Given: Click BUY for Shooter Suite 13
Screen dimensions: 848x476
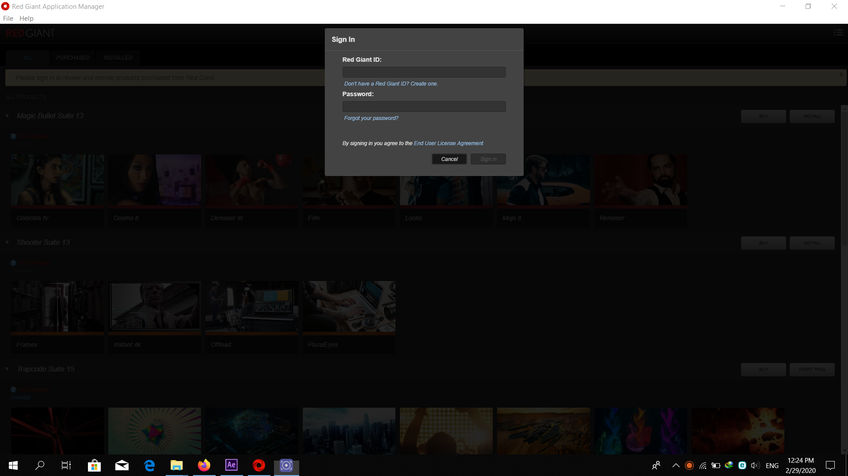Looking at the screenshot, I should (763, 243).
